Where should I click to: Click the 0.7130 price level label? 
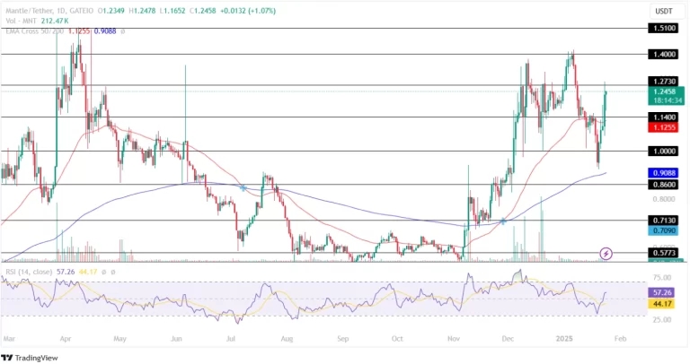[663, 221]
